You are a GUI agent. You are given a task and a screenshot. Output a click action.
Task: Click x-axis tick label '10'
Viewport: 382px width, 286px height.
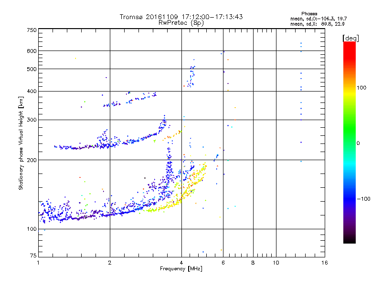click(276, 263)
